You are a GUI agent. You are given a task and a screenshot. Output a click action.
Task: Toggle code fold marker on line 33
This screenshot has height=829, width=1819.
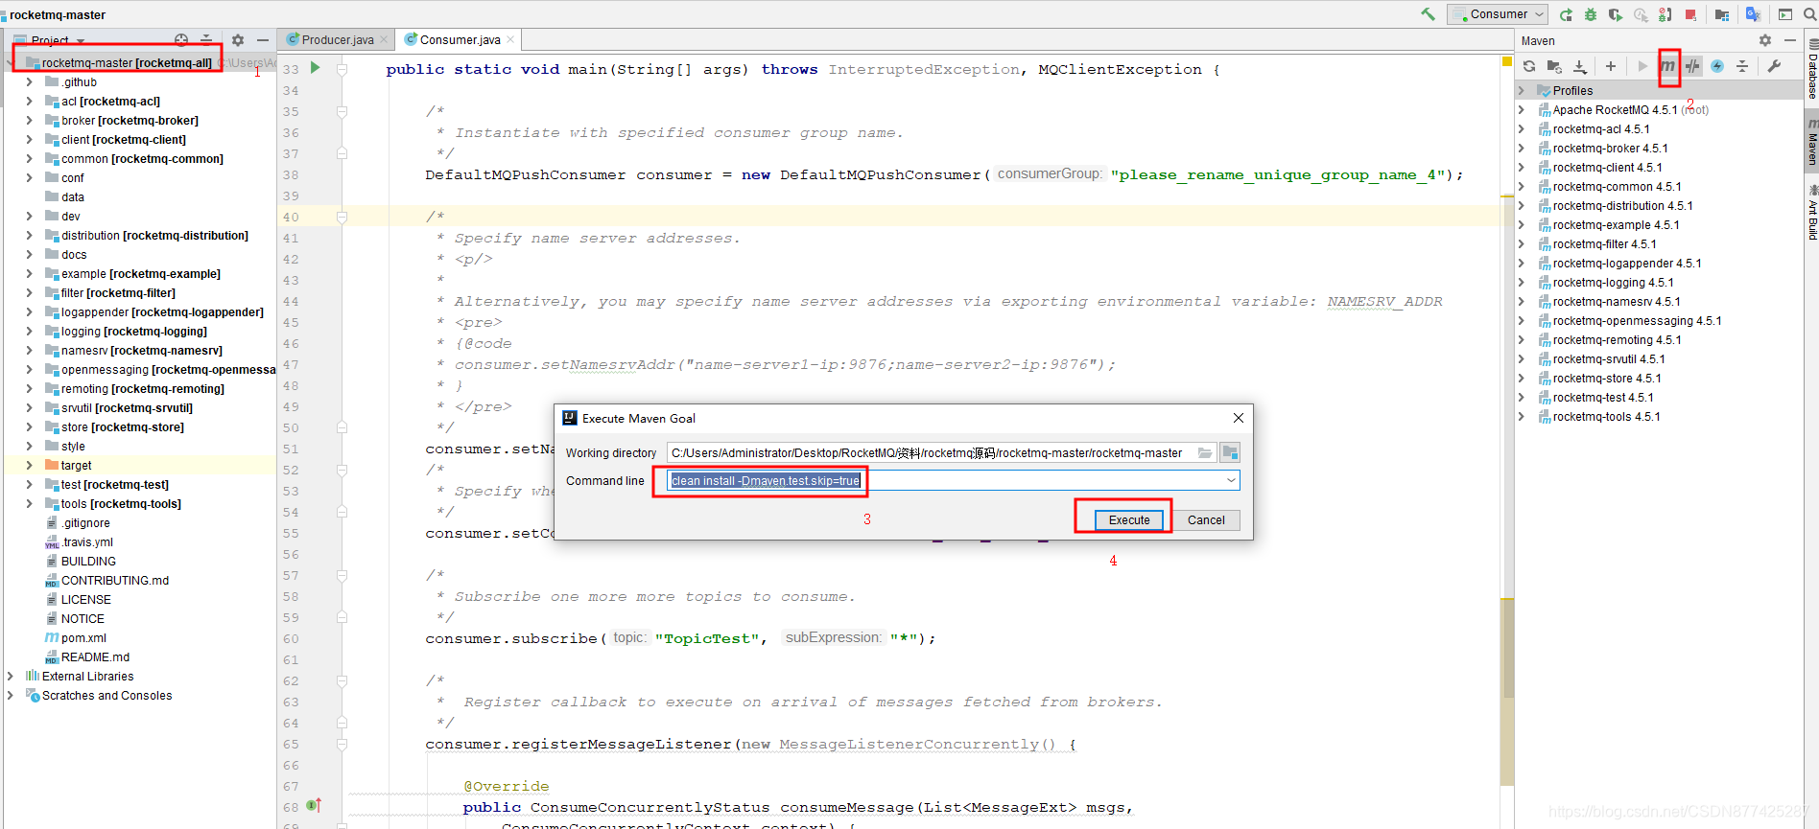coord(342,70)
